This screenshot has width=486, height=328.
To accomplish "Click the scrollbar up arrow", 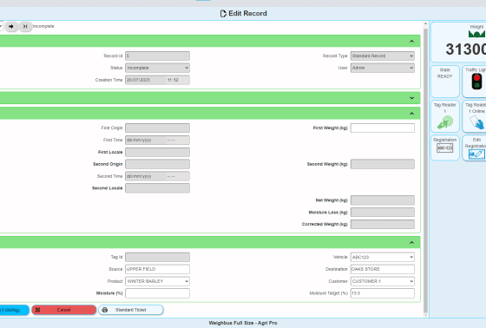I will point(425,23).
